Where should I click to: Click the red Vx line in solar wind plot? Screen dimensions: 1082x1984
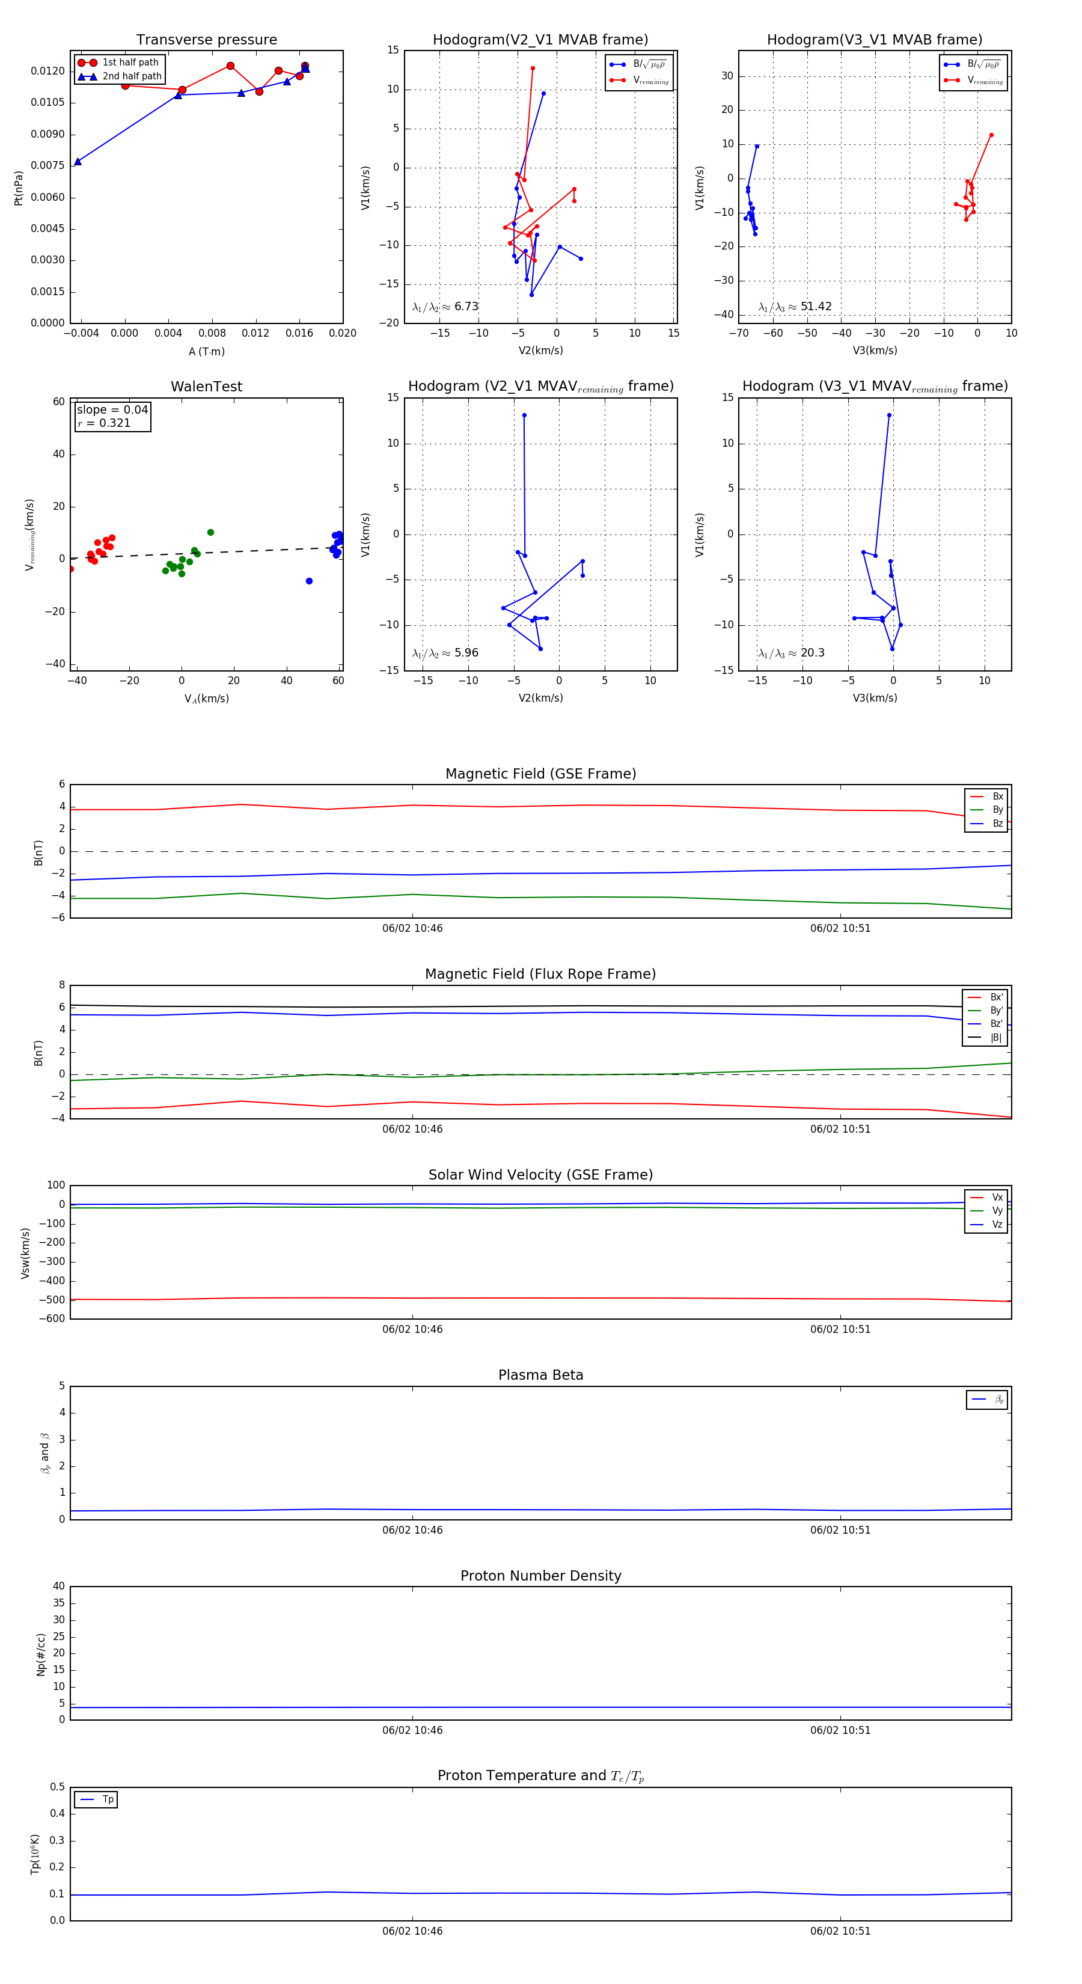click(x=540, y=1298)
